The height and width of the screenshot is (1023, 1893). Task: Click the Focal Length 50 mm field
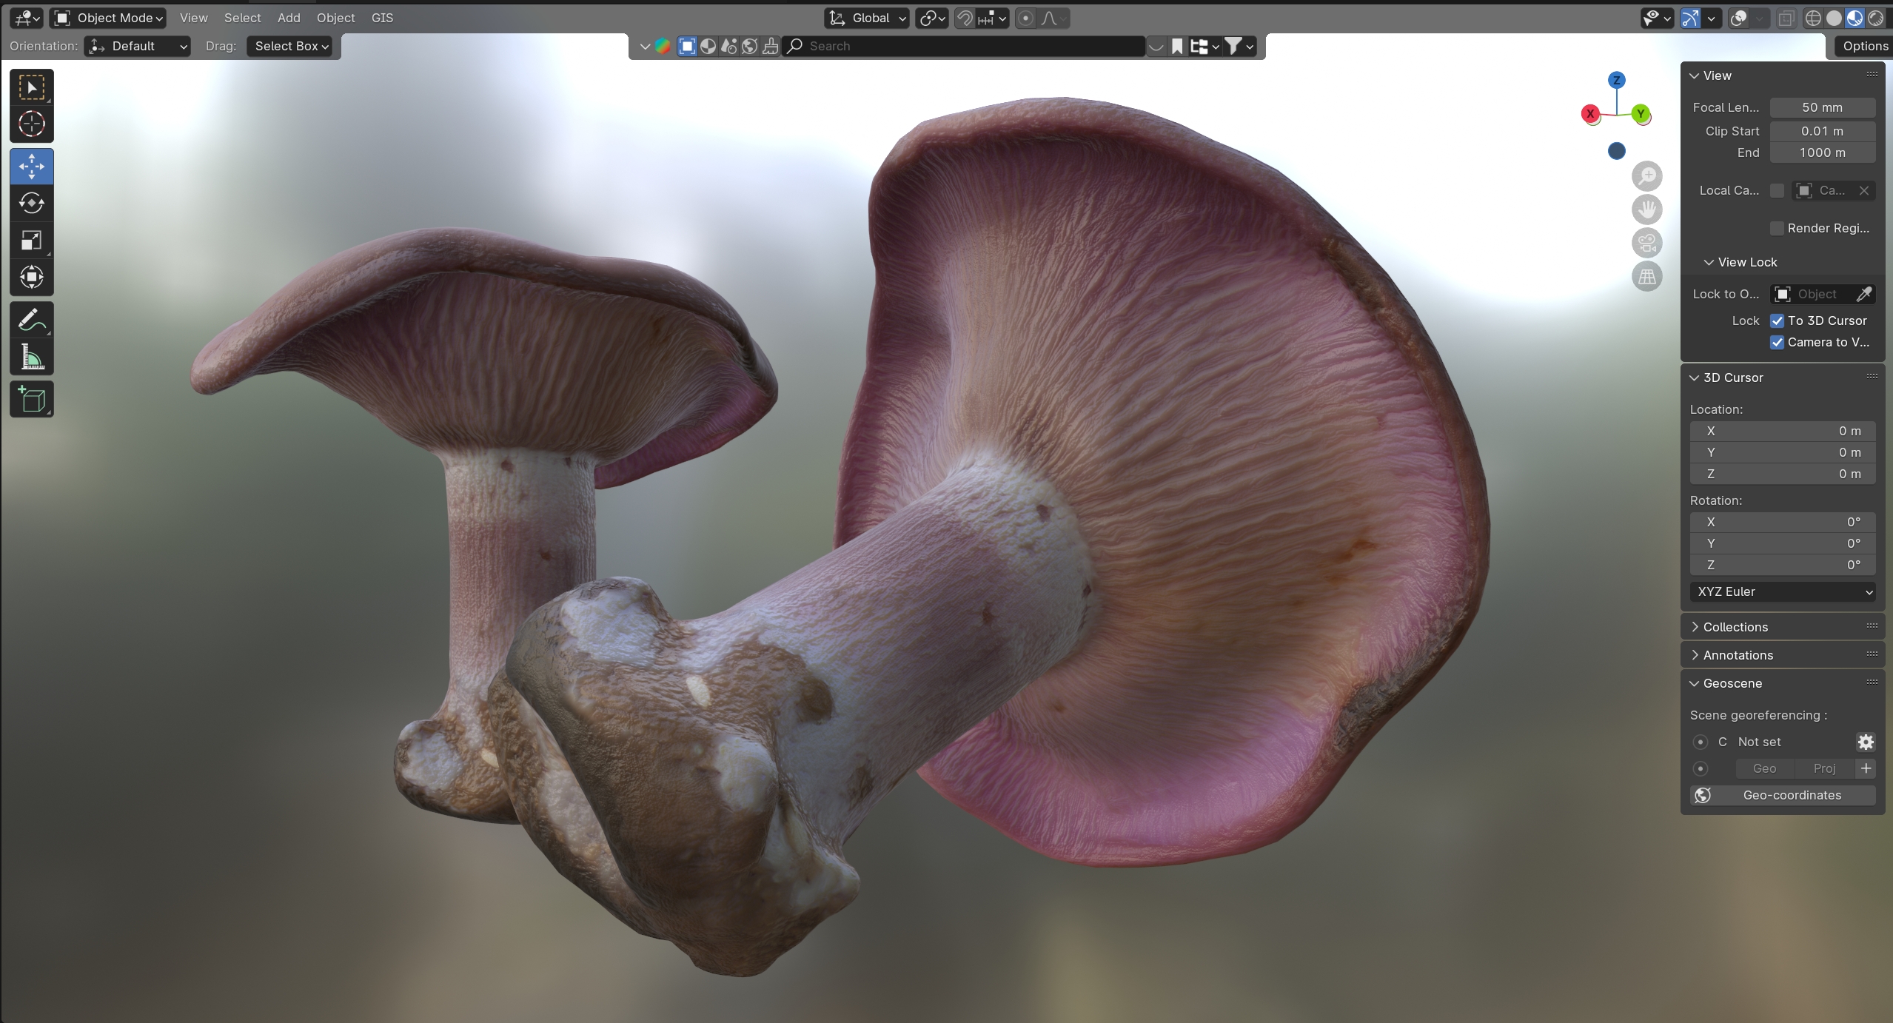(x=1821, y=107)
